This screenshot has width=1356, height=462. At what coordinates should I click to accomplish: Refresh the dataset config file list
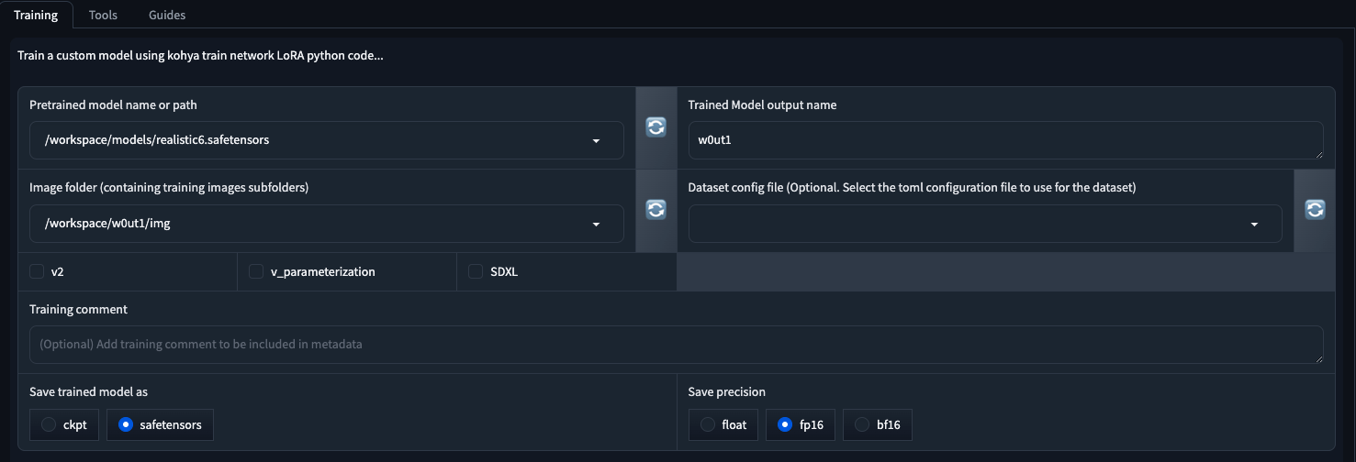pyautogui.click(x=1314, y=210)
